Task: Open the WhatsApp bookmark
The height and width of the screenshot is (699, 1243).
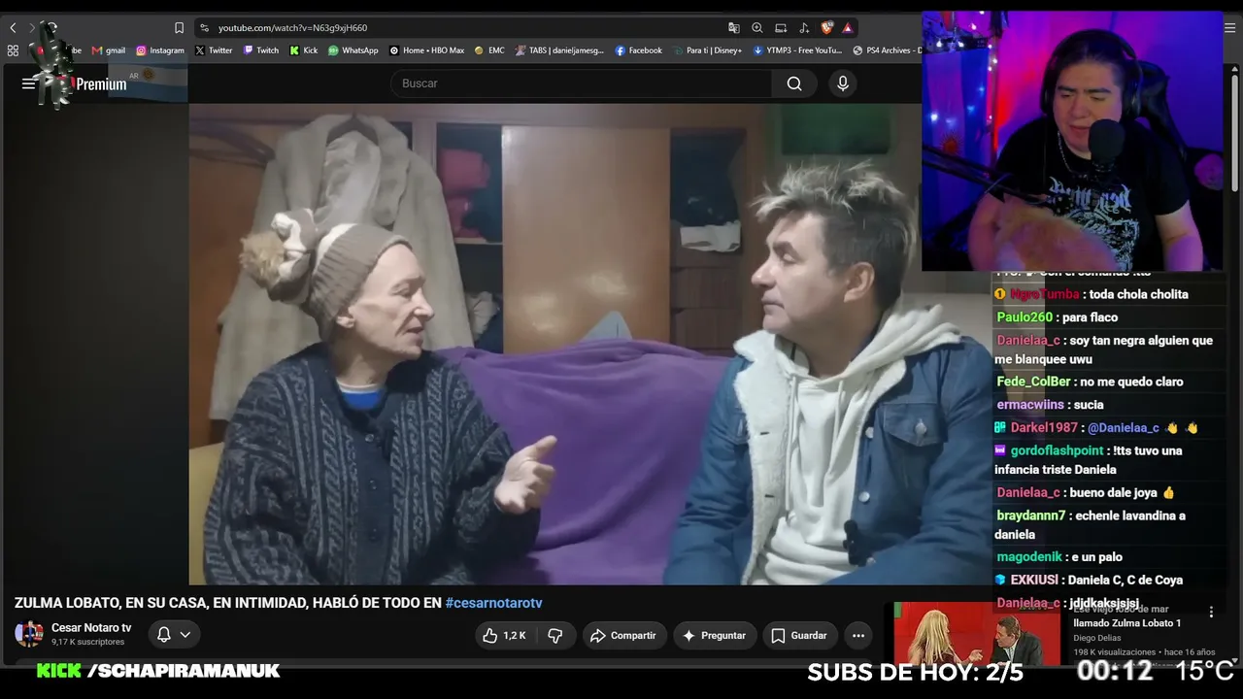Action: click(353, 50)
